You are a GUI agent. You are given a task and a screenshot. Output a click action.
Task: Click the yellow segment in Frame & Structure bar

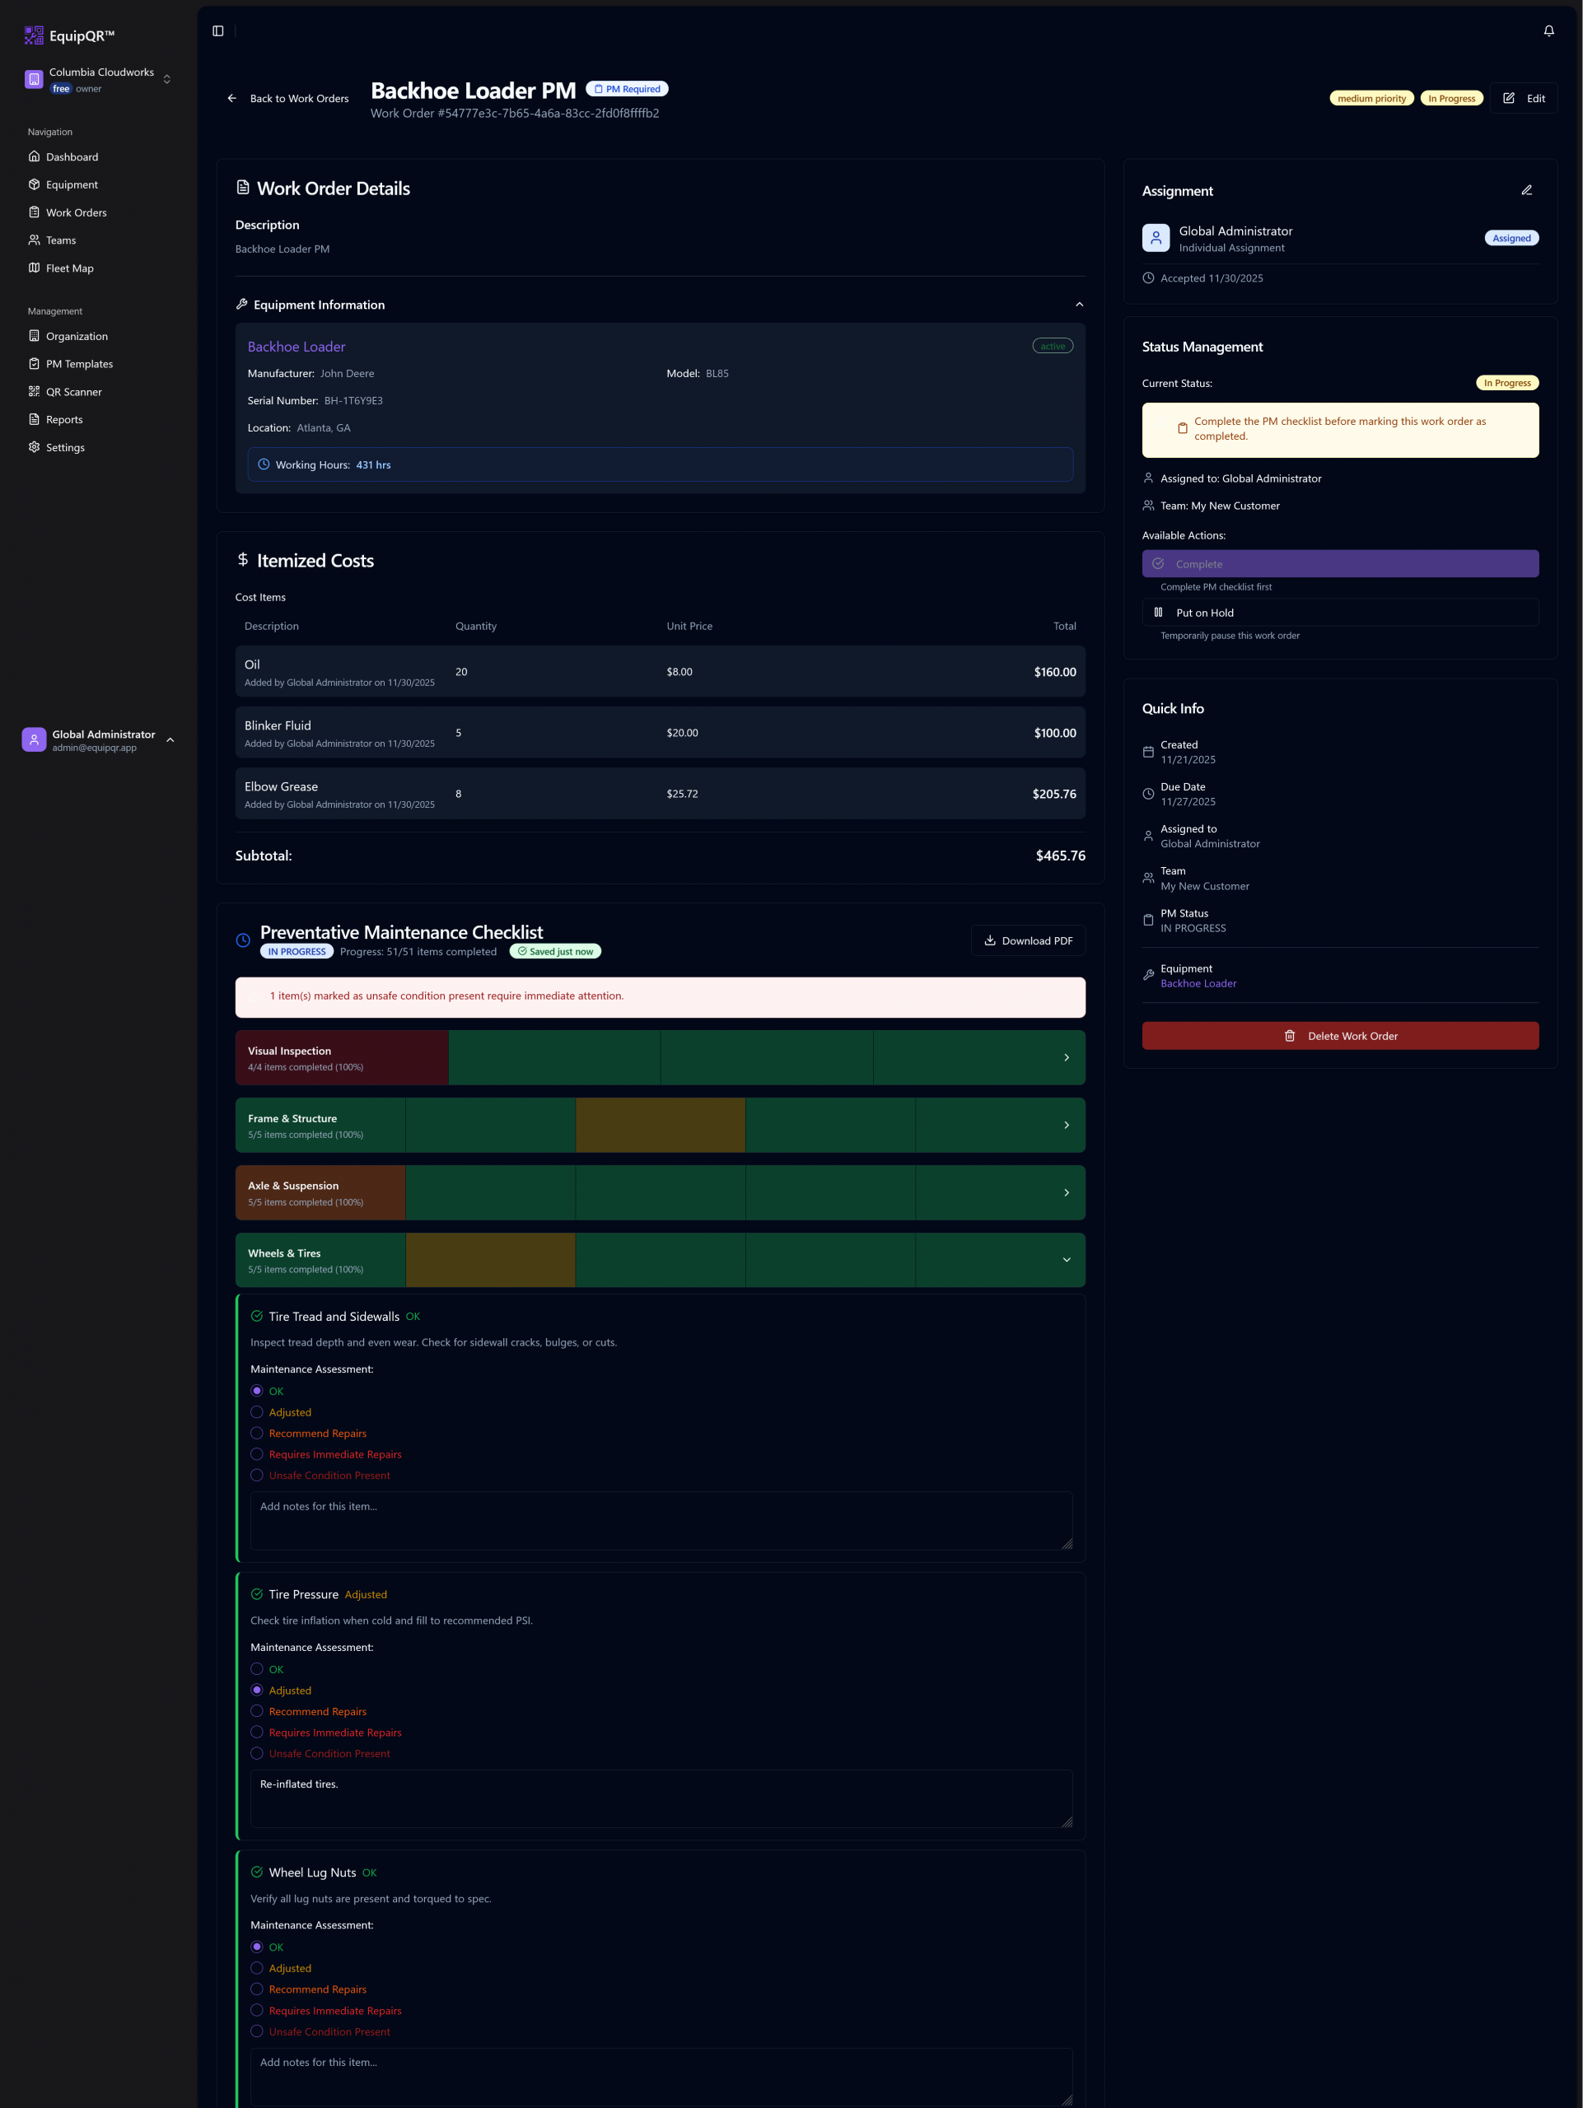(660, 1126)
